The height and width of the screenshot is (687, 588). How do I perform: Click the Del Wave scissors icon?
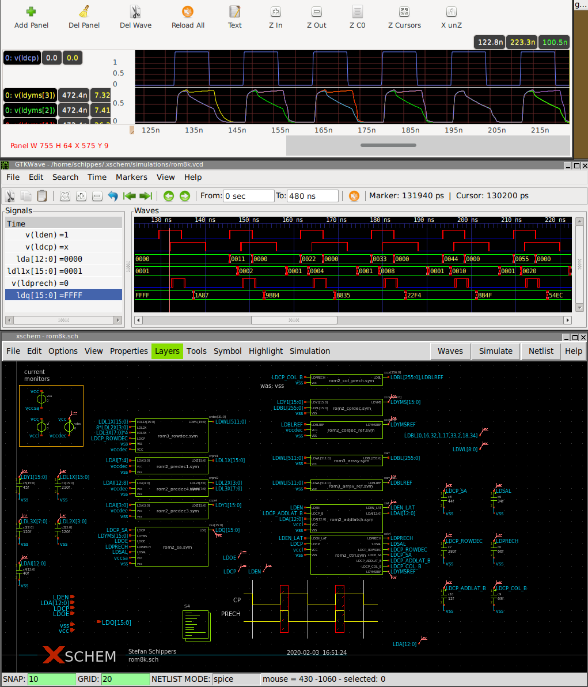135,12
